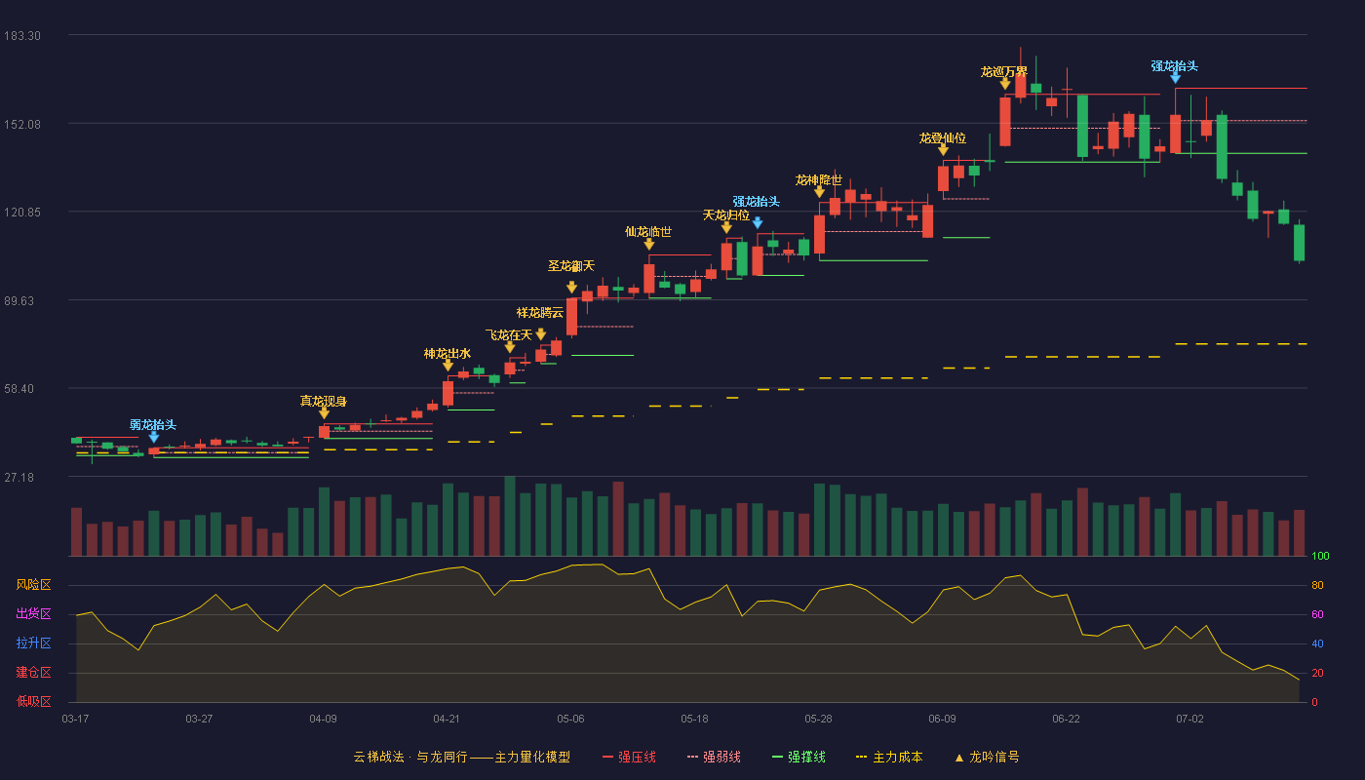Screen dimensions: 1365x780
Task: Click the 05-06 date axis label
Action: (570, 719)
